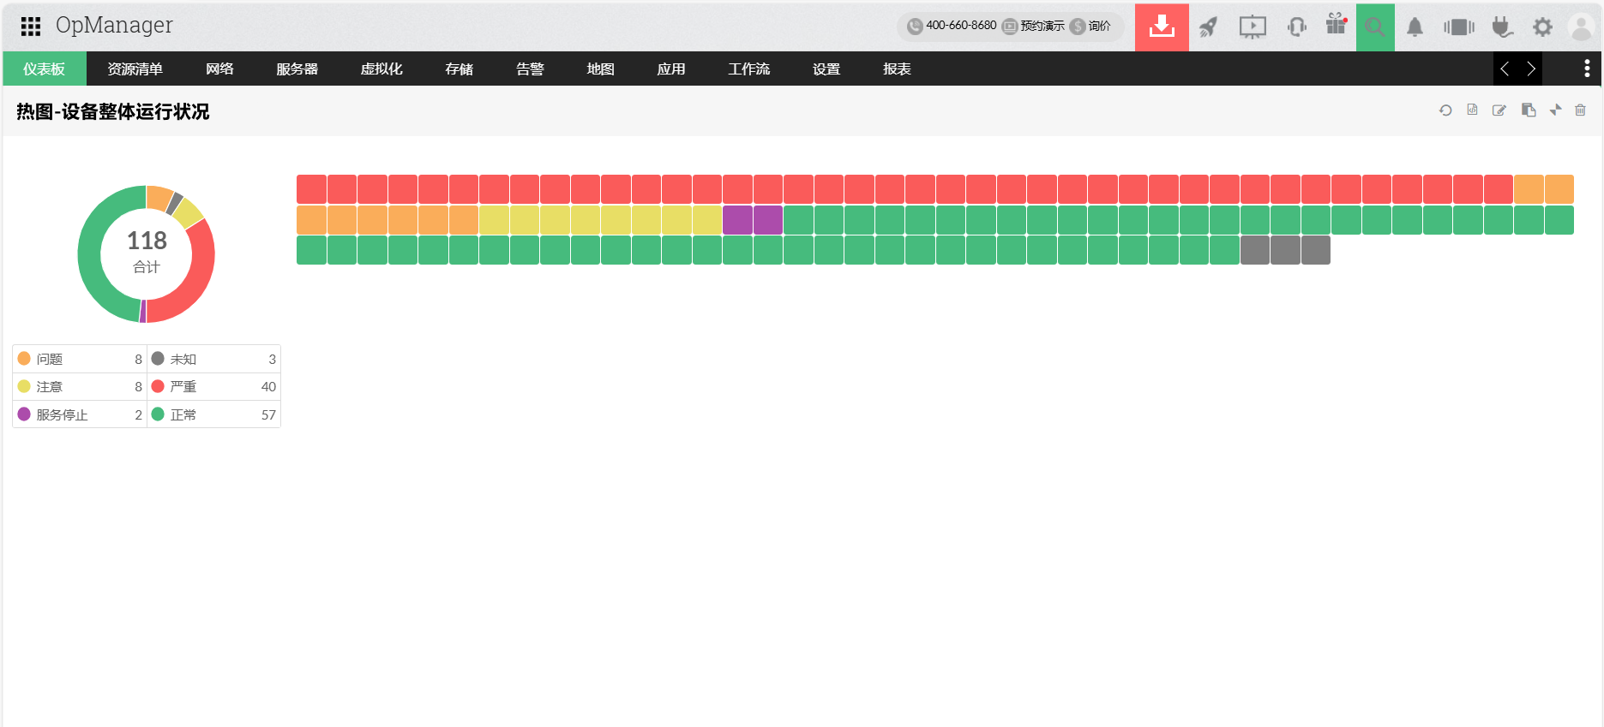Open the app grid launcher
The image size is (1604, 727).
pyautogui.click(x=31, y=27)
